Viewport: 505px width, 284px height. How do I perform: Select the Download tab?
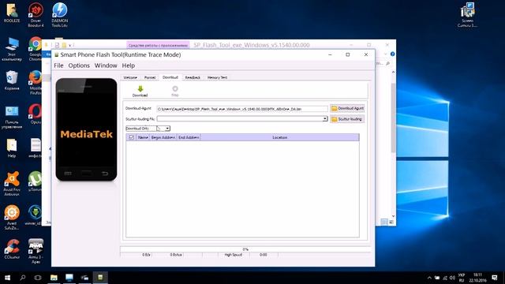point(170,77)
